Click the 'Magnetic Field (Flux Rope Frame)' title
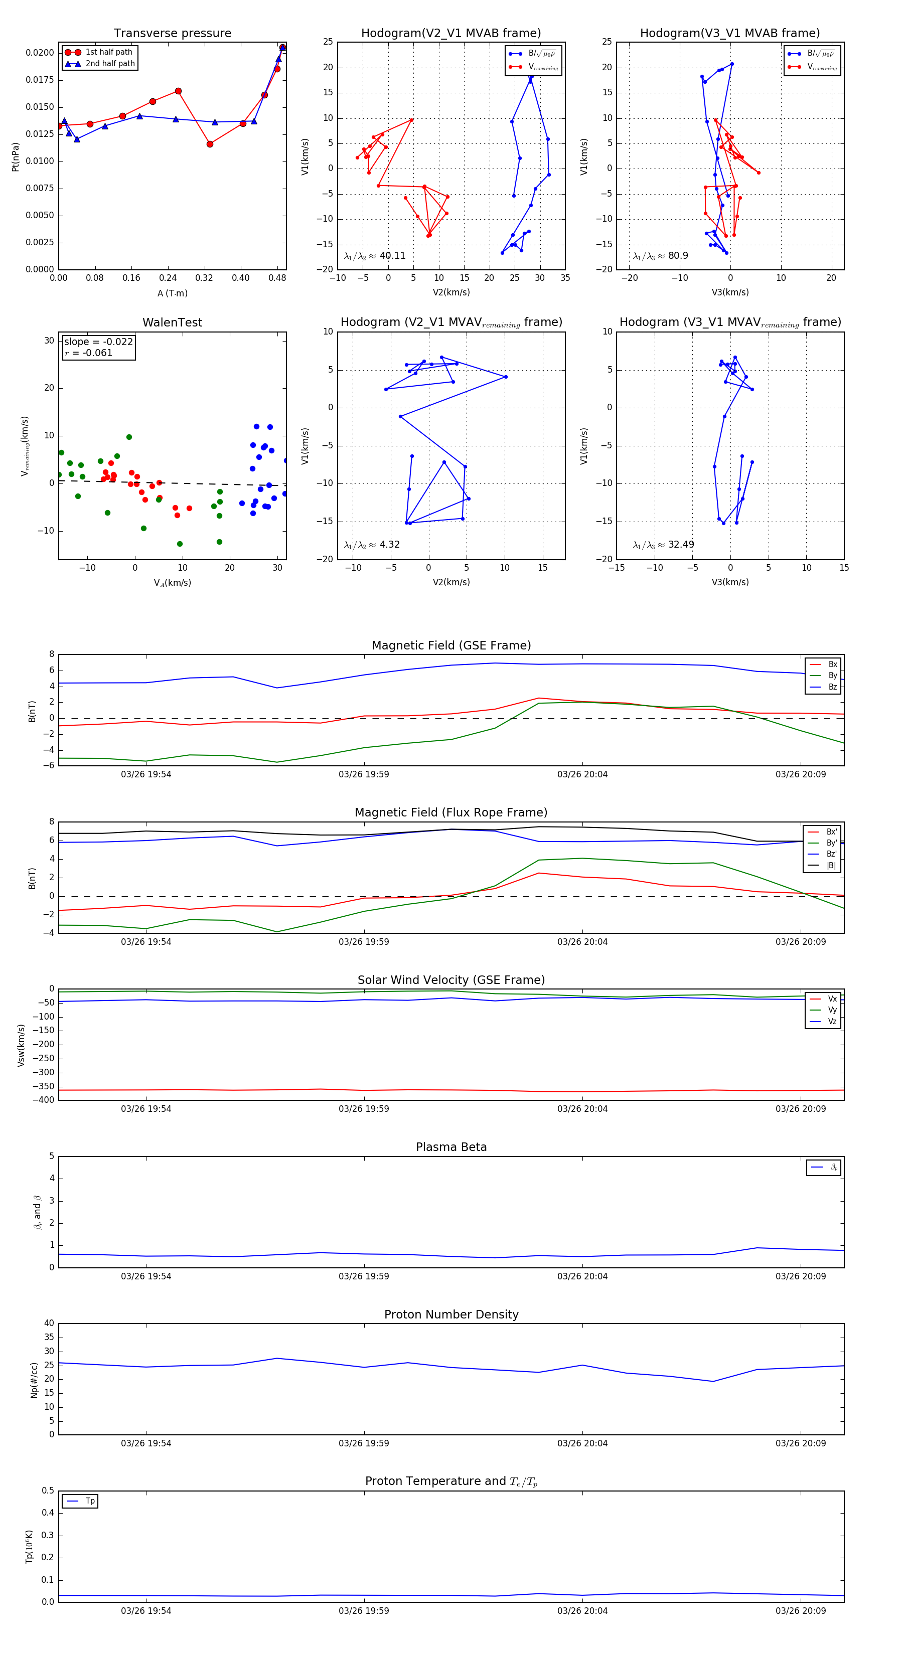The image size is (903, 1655). click(x=451, y=813)
